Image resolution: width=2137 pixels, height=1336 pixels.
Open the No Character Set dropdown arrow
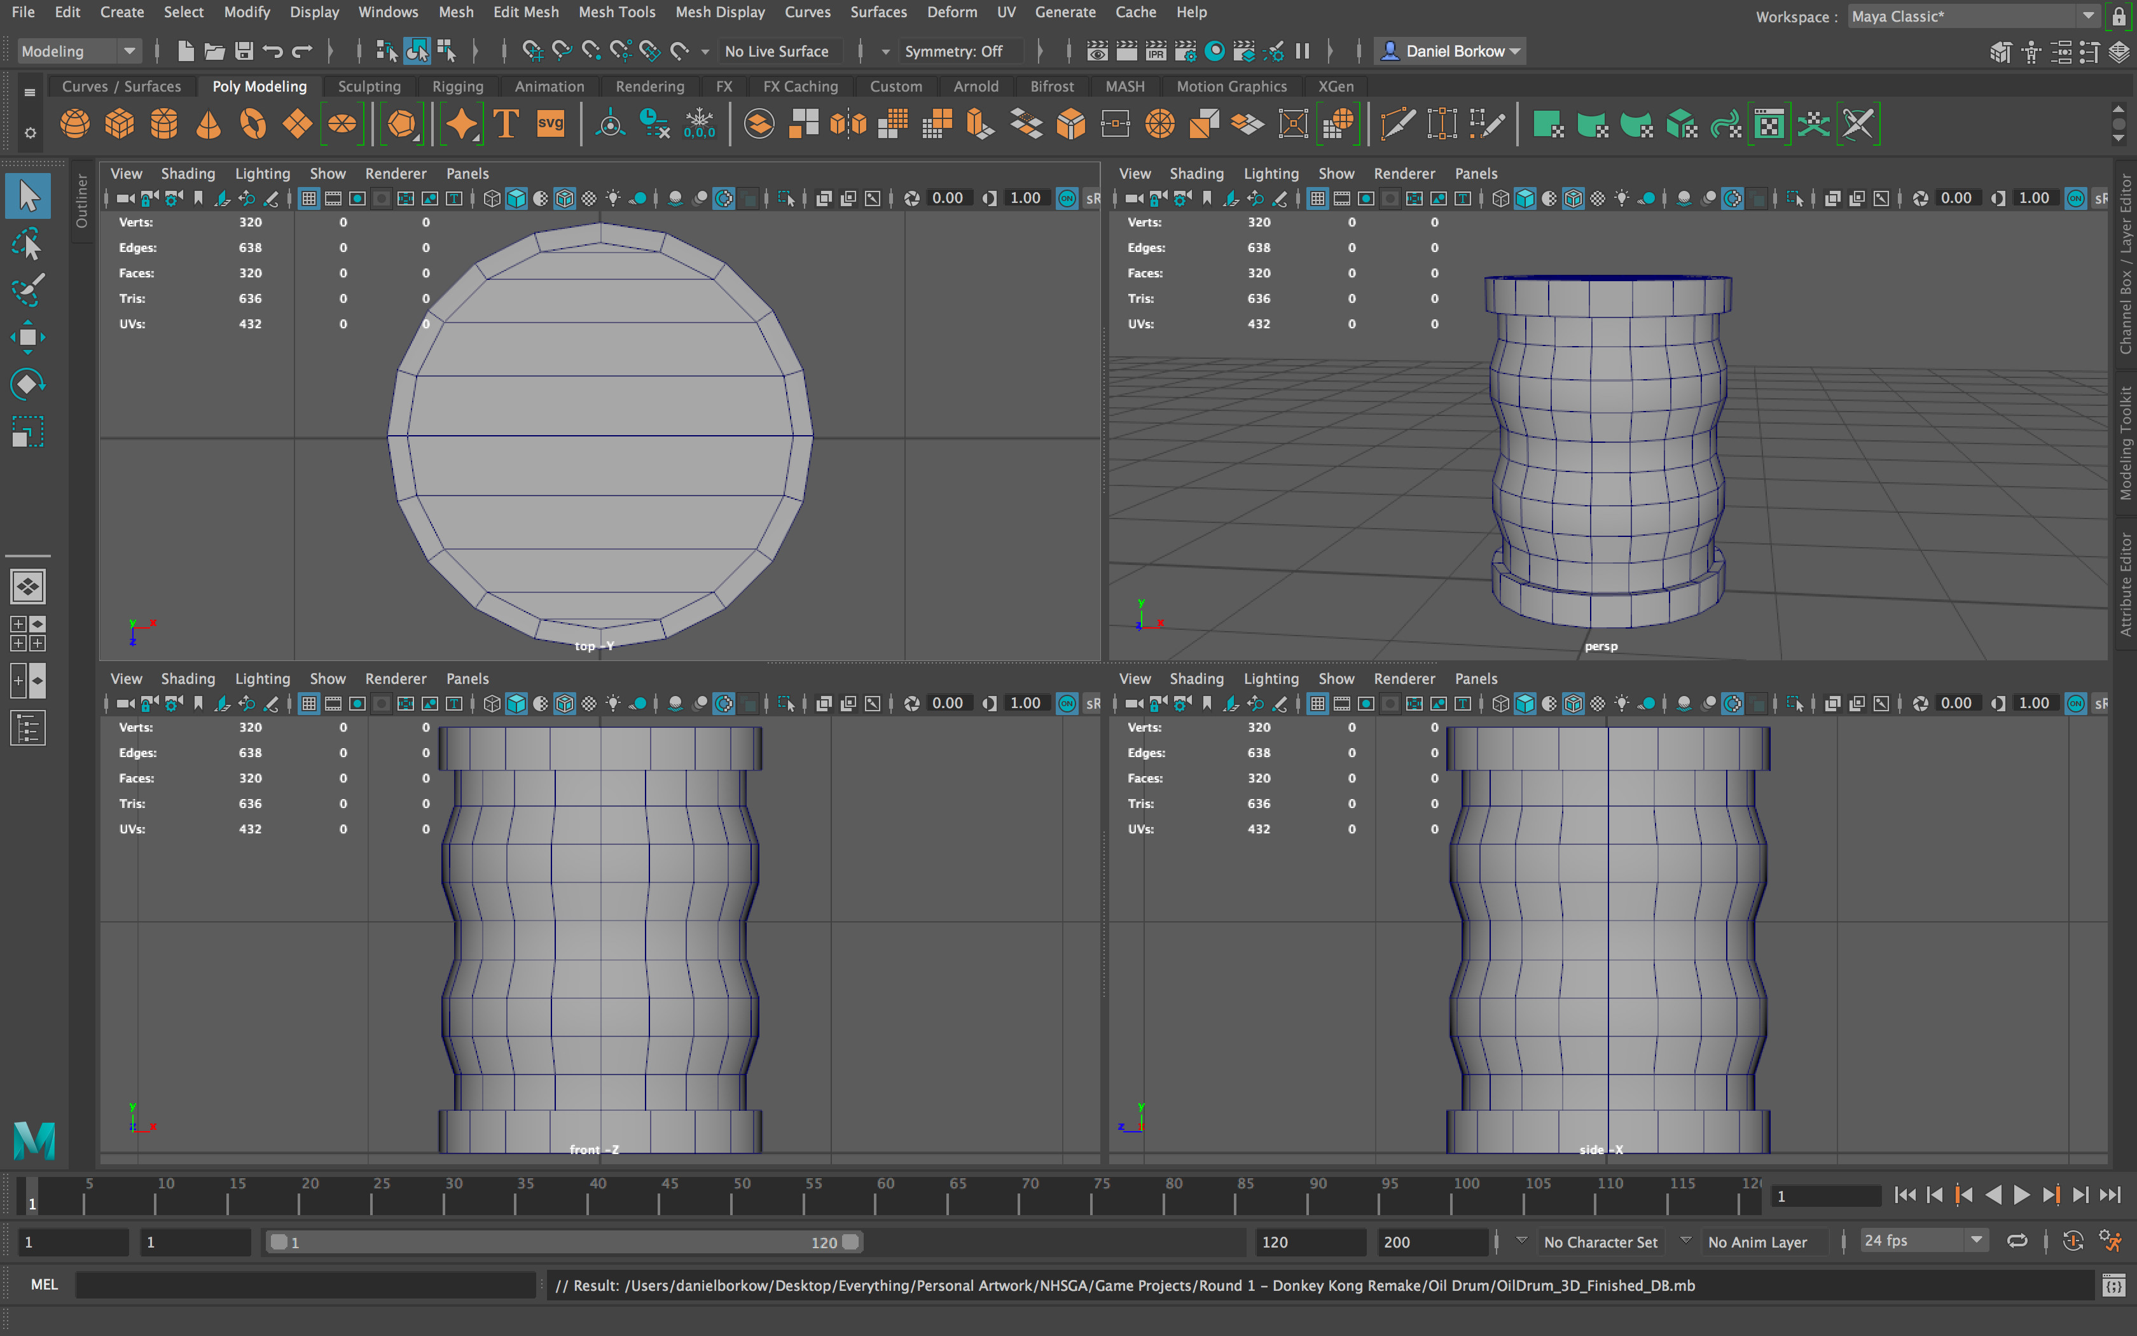click(x=1521, y=1241)
